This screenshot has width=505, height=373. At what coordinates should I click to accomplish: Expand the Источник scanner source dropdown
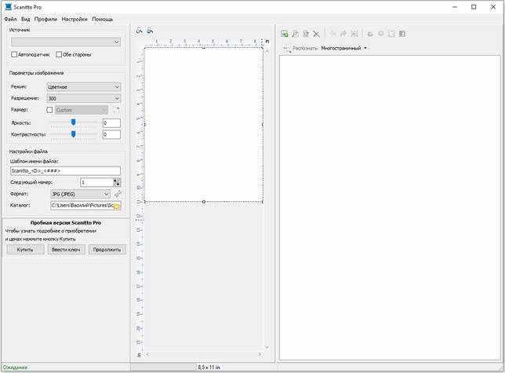coord(66,42)
